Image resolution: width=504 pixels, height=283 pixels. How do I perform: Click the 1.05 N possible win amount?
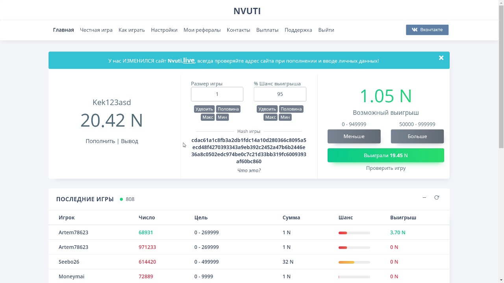pos(386,96)
